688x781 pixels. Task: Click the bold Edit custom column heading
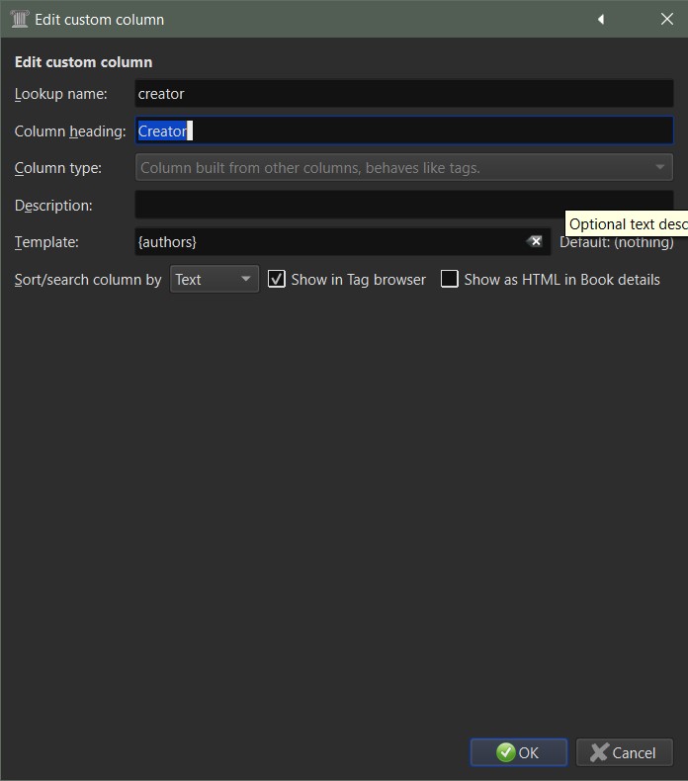84,62
